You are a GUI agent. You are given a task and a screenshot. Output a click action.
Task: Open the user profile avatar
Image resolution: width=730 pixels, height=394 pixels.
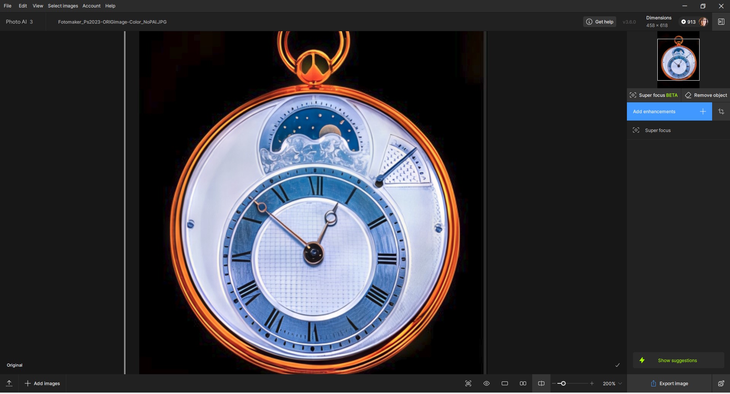coord(703,22)
